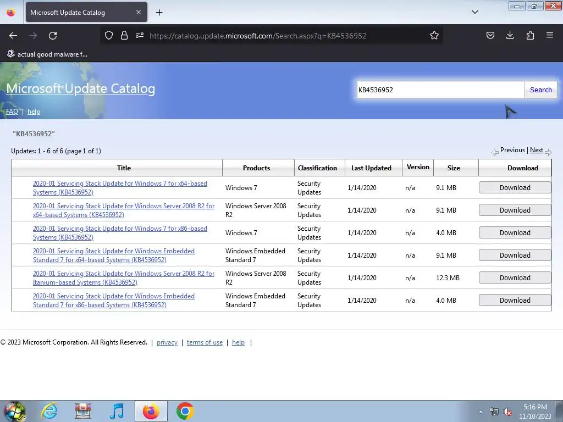This screenshot has height=422, width=563.
Task: Open the footer help link
Action: point(238,342)
